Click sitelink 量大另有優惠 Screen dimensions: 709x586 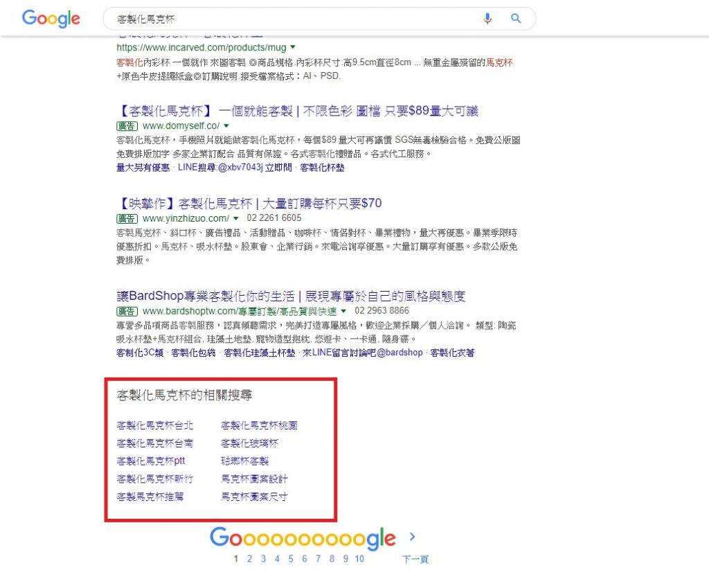[143, 168]
